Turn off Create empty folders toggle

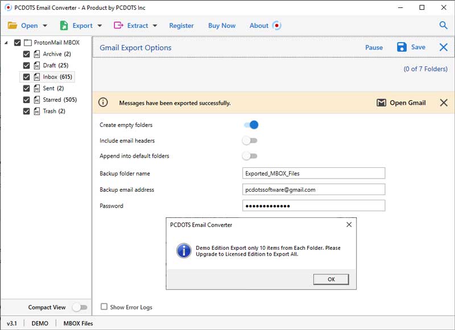251,125
